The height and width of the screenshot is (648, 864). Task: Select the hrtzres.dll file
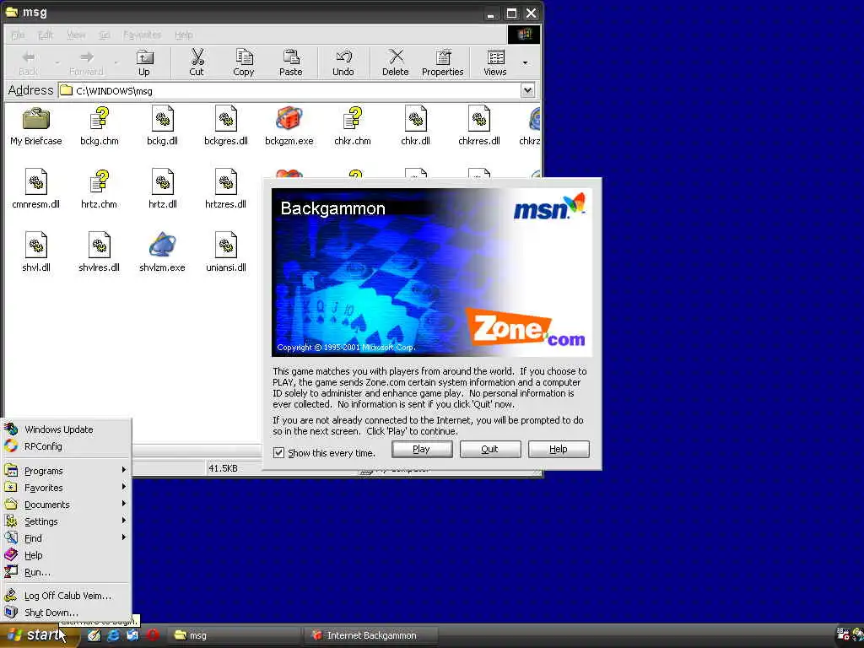pyautogui.click(x=226, y=189)
